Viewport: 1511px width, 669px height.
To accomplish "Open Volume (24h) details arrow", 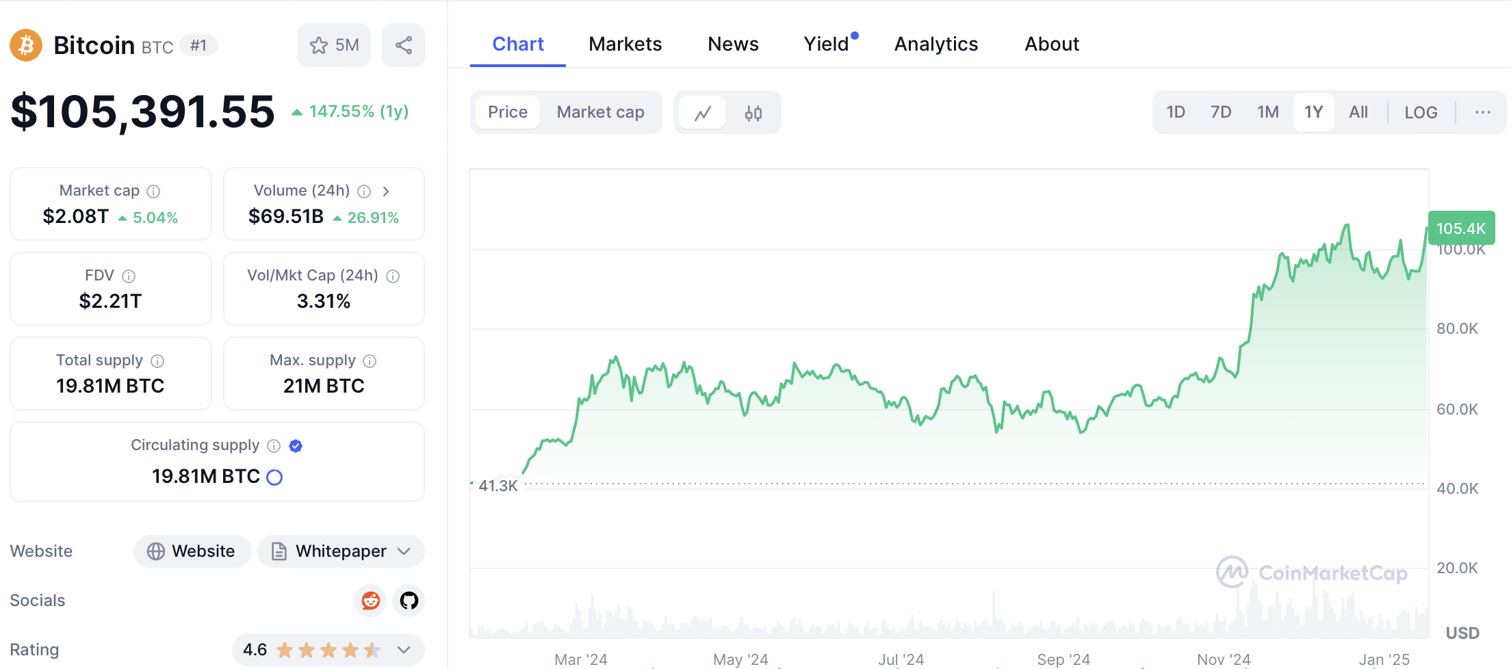I will click(x=386, y=192).
